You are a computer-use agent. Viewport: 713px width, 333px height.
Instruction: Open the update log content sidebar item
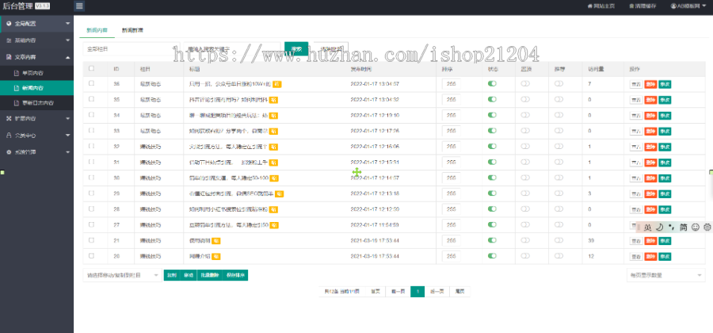click(x=36, y=103)
